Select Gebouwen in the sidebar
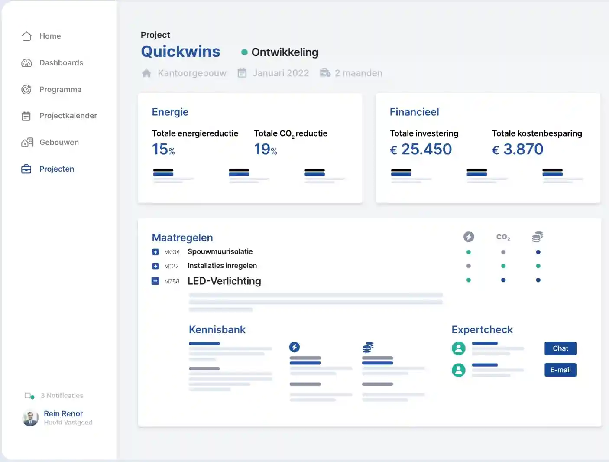The image size is (609, 462). (x=59, y=142)
